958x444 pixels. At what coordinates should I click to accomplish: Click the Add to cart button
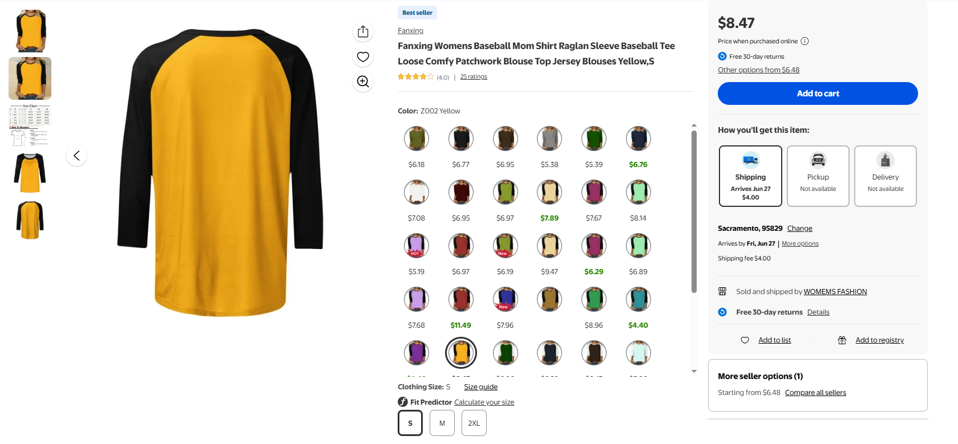[818, 93]
